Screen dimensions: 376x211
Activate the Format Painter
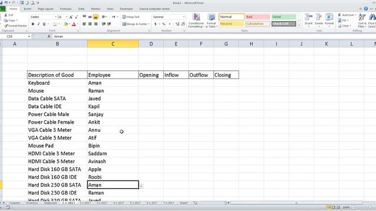coord(16,26)
